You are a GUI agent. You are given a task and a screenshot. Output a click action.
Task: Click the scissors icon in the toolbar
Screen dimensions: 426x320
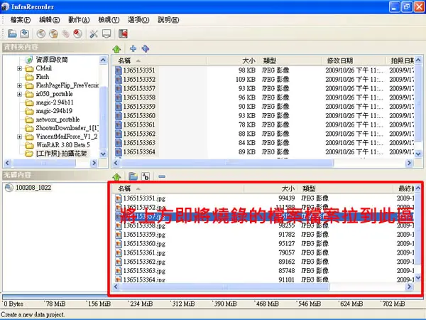click(94, 33)
